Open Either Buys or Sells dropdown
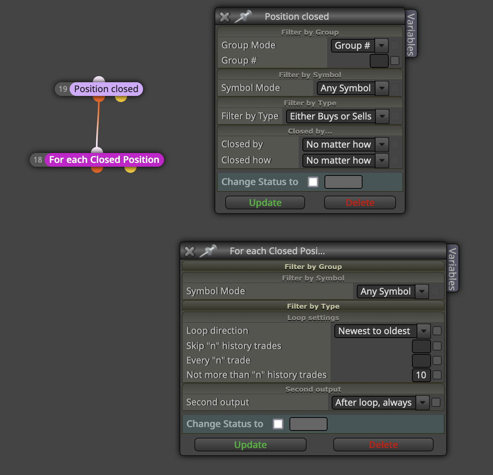 338,116
